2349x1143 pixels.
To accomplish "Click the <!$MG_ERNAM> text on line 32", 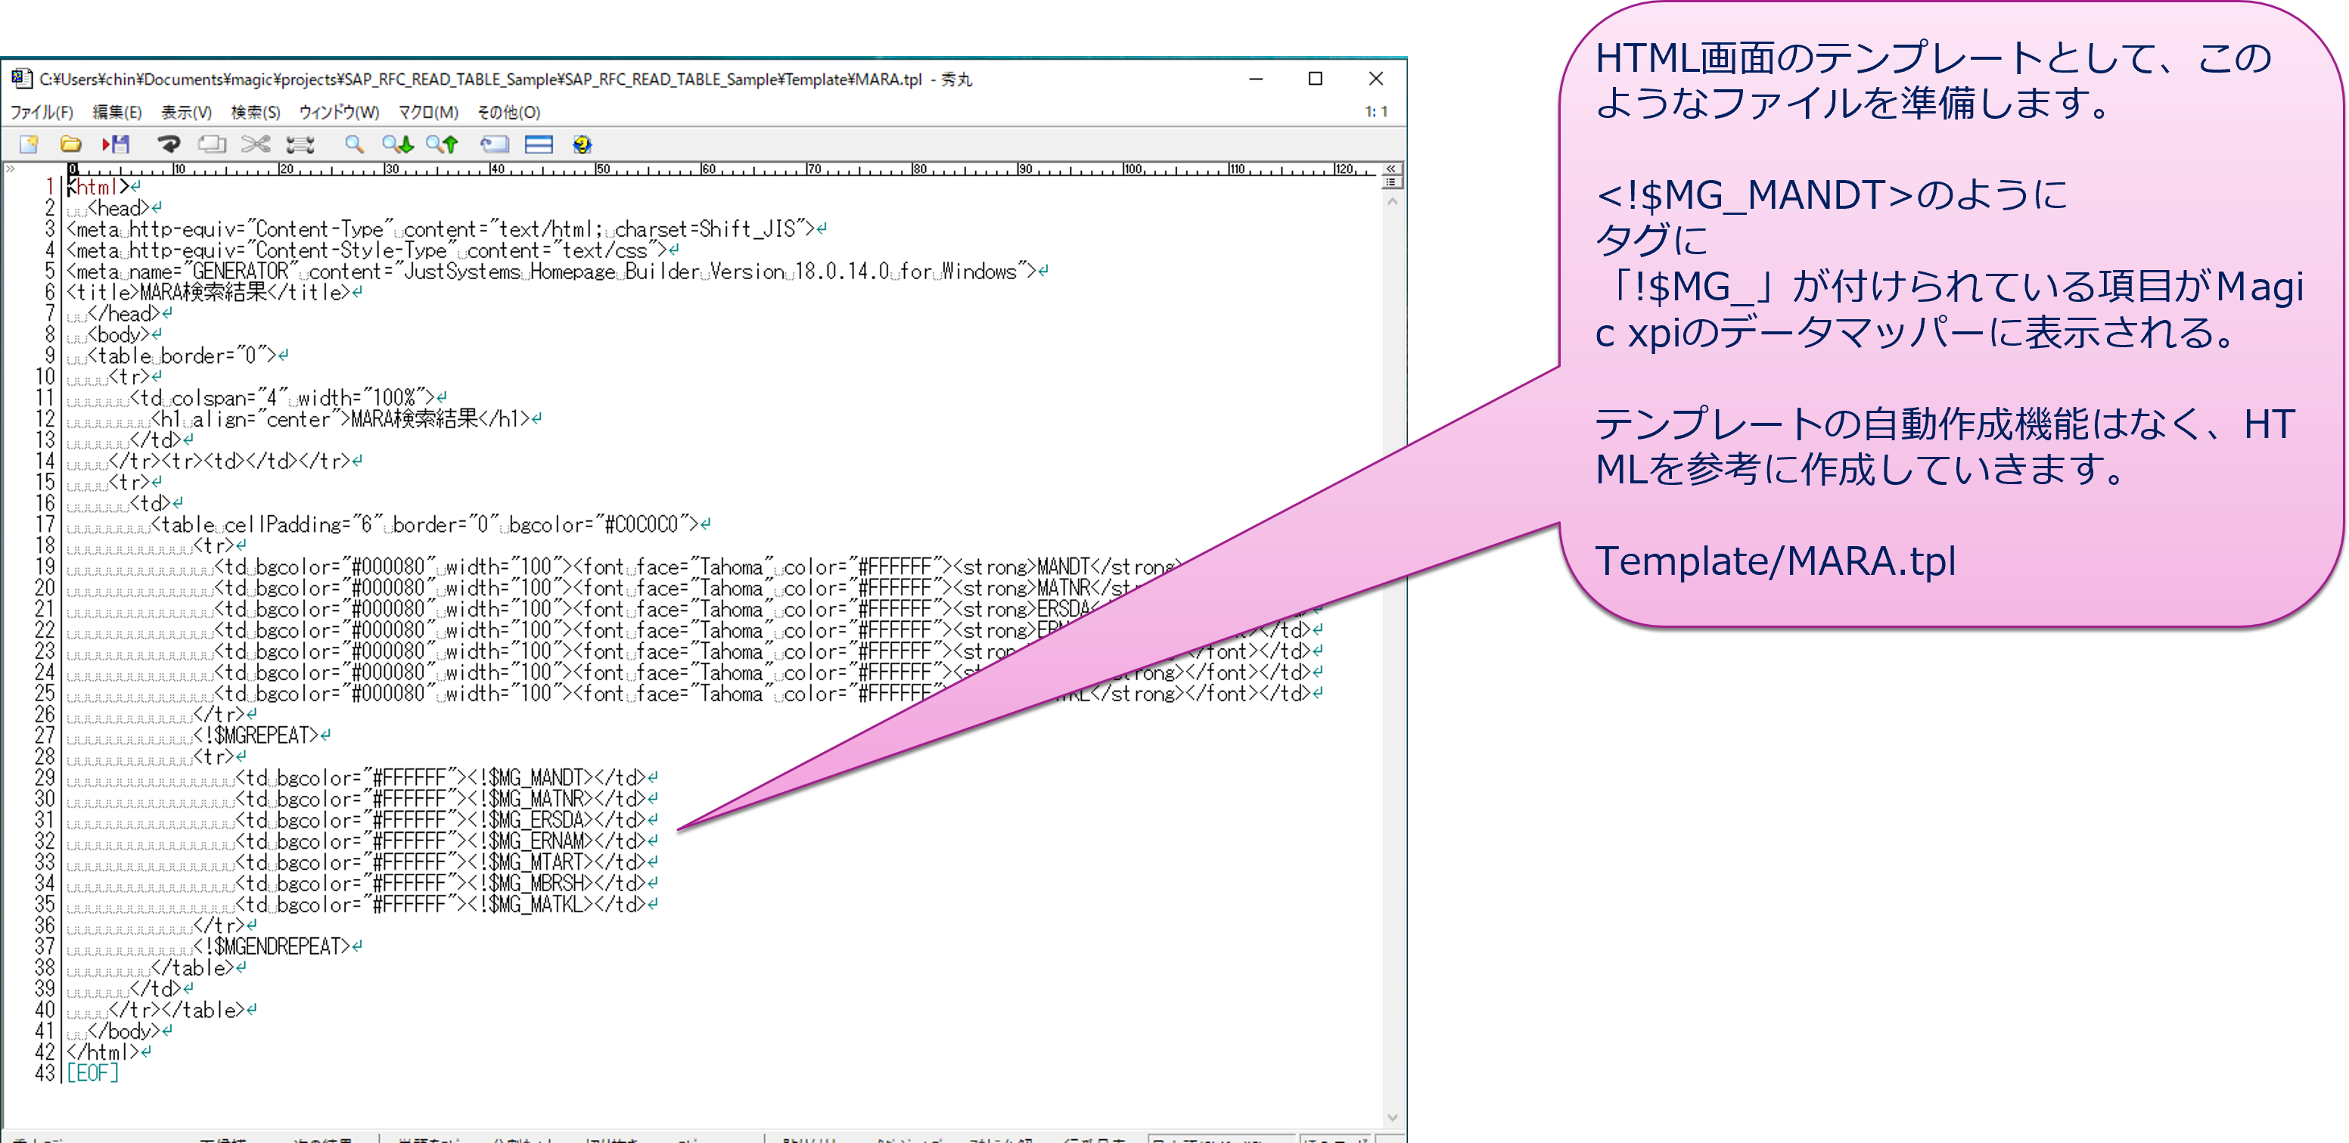I will pyautogui.click(x=531, y=841).
